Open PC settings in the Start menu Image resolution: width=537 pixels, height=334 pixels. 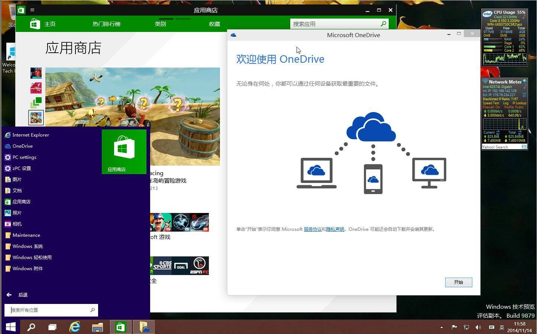tap(25, 157)
